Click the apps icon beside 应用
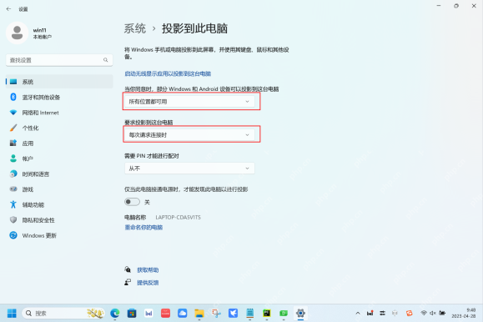This screenshot has height=322, width=483. pos(13,143)
